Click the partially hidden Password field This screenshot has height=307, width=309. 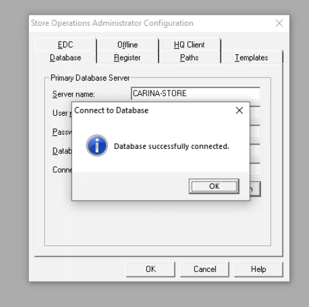tap(255, 132)
